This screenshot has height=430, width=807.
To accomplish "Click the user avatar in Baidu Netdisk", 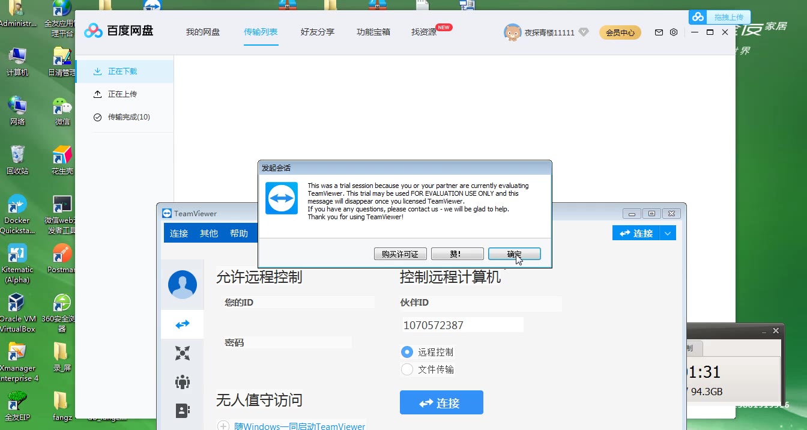I will click(x=512, y=32).
